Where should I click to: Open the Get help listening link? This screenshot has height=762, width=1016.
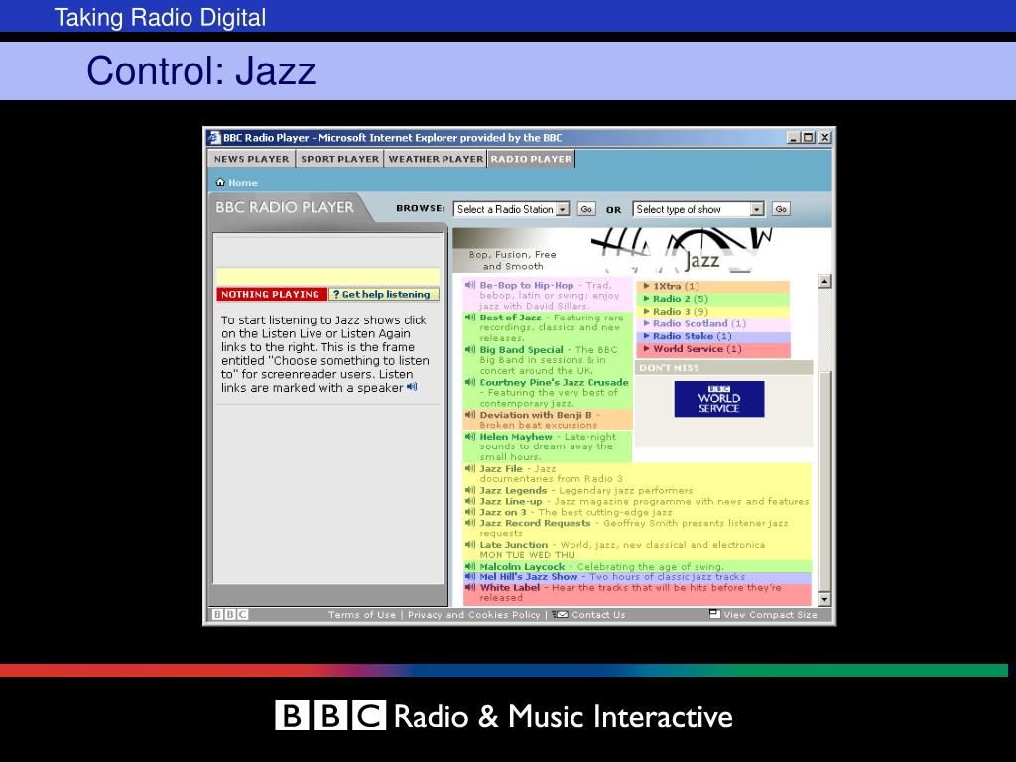384,294
